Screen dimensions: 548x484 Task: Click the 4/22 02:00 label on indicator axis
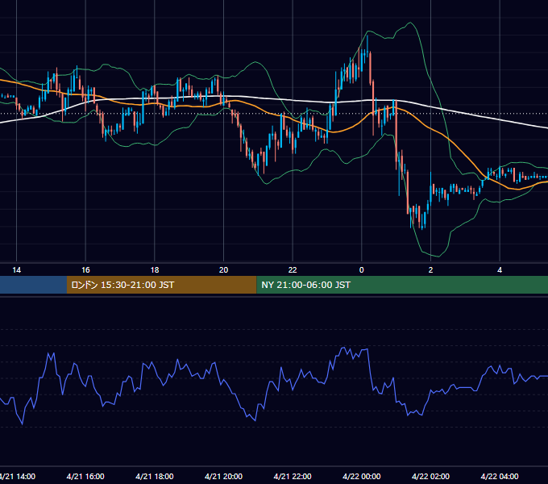point(430,476)
